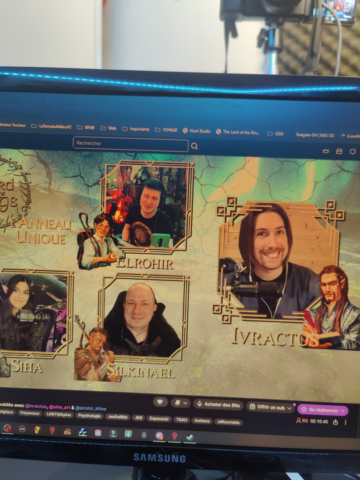Focus the Rechercher search field
Viewport: 360px width, 480px height.
pos(130,144)
